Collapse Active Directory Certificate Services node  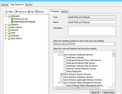pos(59,55)
